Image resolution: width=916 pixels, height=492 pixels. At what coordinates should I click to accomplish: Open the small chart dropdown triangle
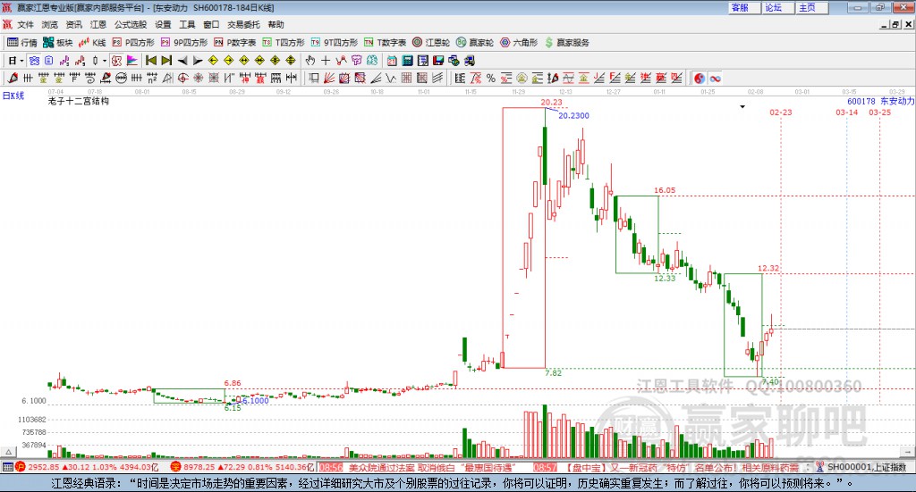[x=742, y=106]
